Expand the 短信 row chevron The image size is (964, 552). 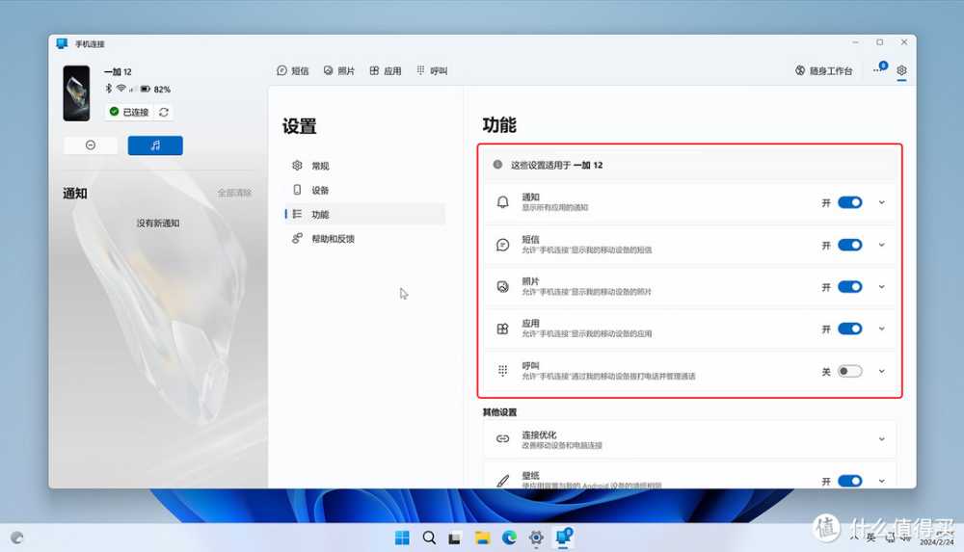[882, 245]
